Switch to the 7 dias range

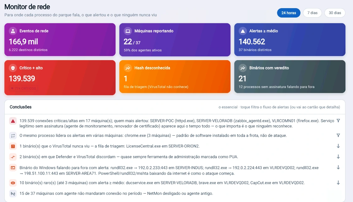[x=312, y=13]
